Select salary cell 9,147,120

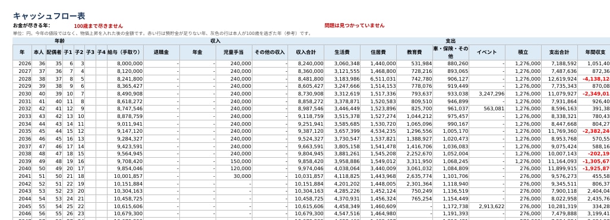click(x=125, y=132)
